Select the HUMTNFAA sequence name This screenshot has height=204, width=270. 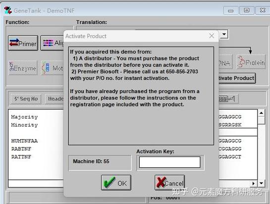(x=24, y=141)
